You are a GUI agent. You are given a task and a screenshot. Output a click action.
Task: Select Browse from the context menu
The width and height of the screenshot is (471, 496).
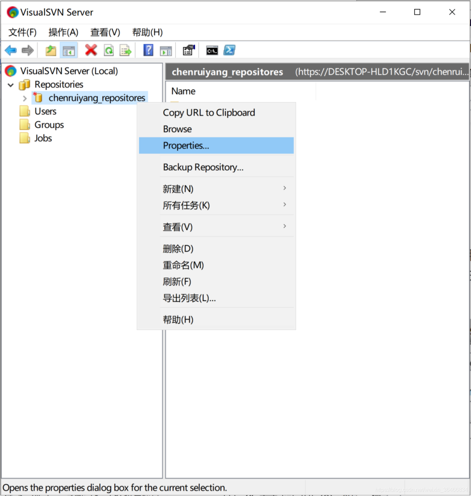[x=216, y=129]
